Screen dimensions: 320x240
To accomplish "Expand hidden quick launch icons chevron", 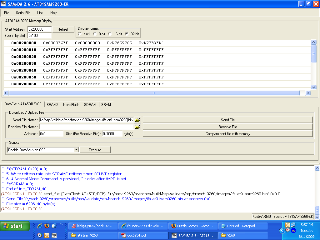I will [x=61, y=224].
